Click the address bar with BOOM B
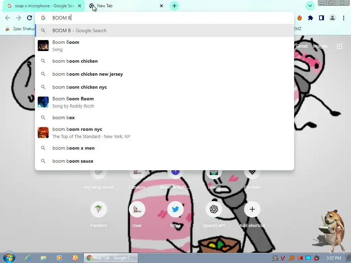The height and width of the screenshot is (263, 351). coord(165,18)
